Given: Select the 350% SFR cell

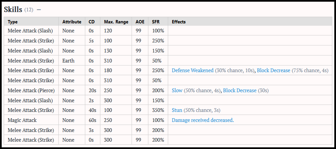Looking at the screenshot, I should pos(158,111).
